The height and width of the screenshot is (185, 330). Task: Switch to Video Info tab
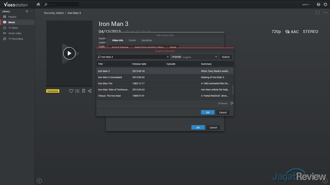117,40
